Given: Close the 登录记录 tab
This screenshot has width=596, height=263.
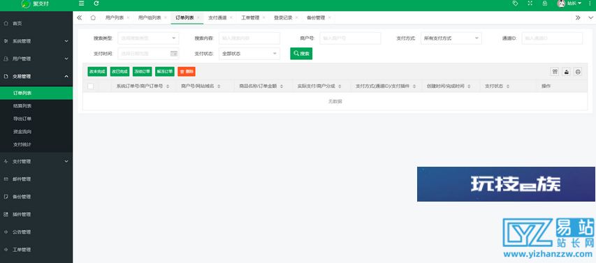Looking at the screenshot, I should 297,18.
